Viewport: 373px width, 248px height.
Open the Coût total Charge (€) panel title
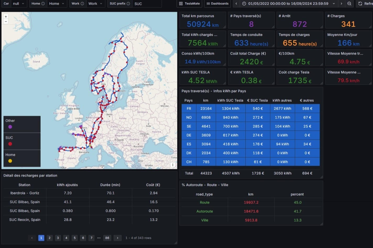pyautogui.click(x=248, y=53)
